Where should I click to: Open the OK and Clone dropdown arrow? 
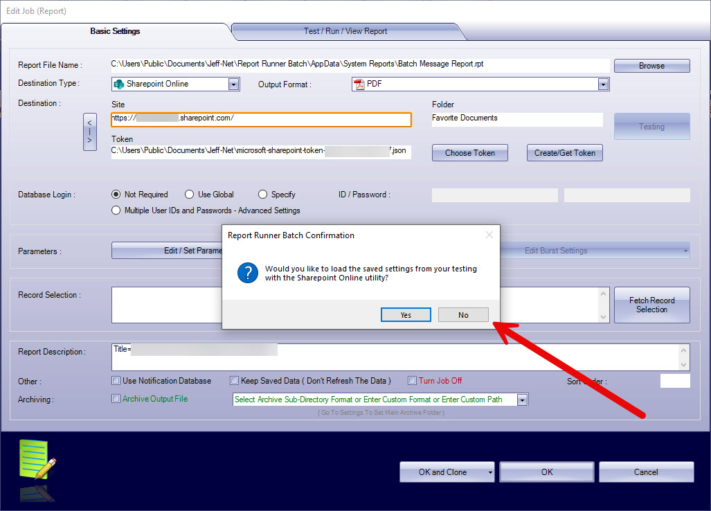(490, 472)
